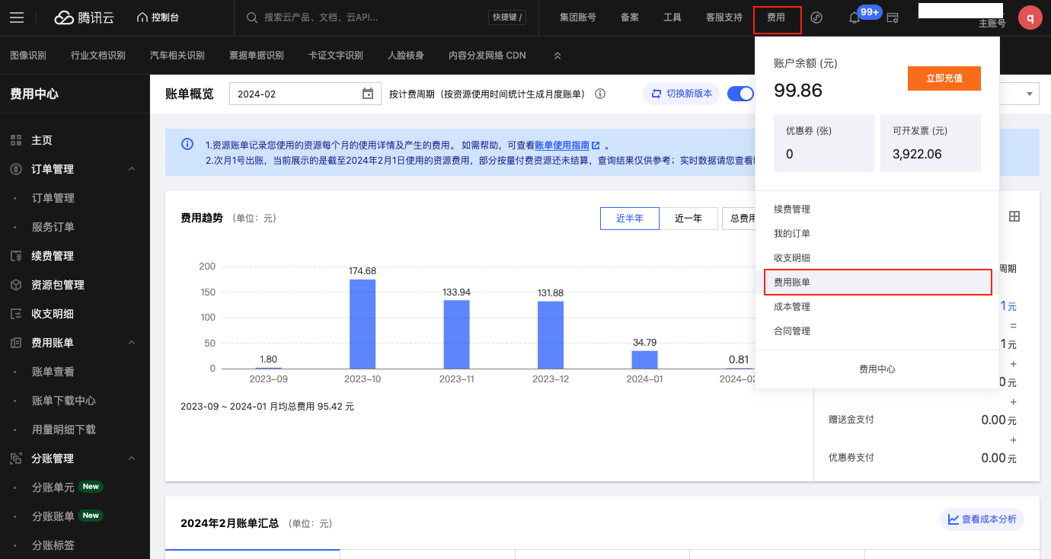This screenshot has width=1051, height=559.
Task: Open 卡证文字识别 shortcut
Action: (336, 56)
